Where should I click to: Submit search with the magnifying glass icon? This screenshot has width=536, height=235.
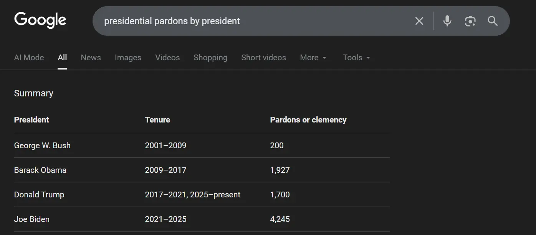point(493,21)
